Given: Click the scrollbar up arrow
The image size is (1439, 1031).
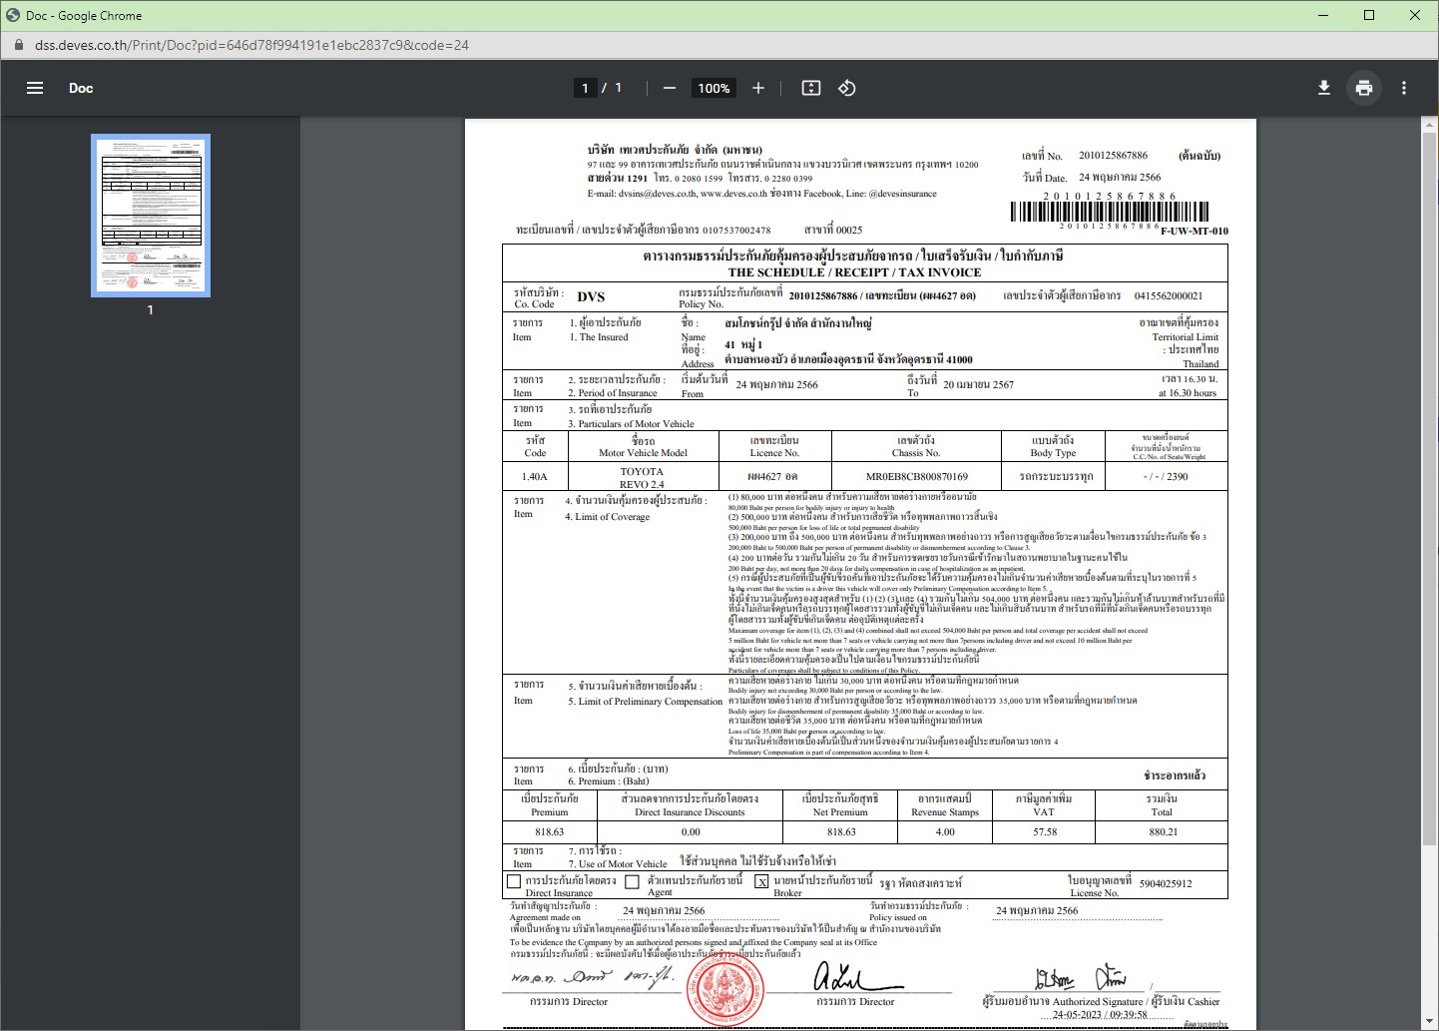Looking at the screenshot, I should 1429,124.
